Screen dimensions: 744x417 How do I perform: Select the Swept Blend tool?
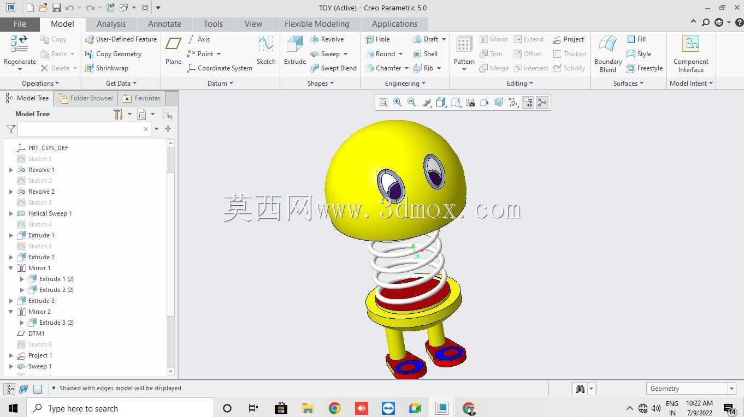333,68
